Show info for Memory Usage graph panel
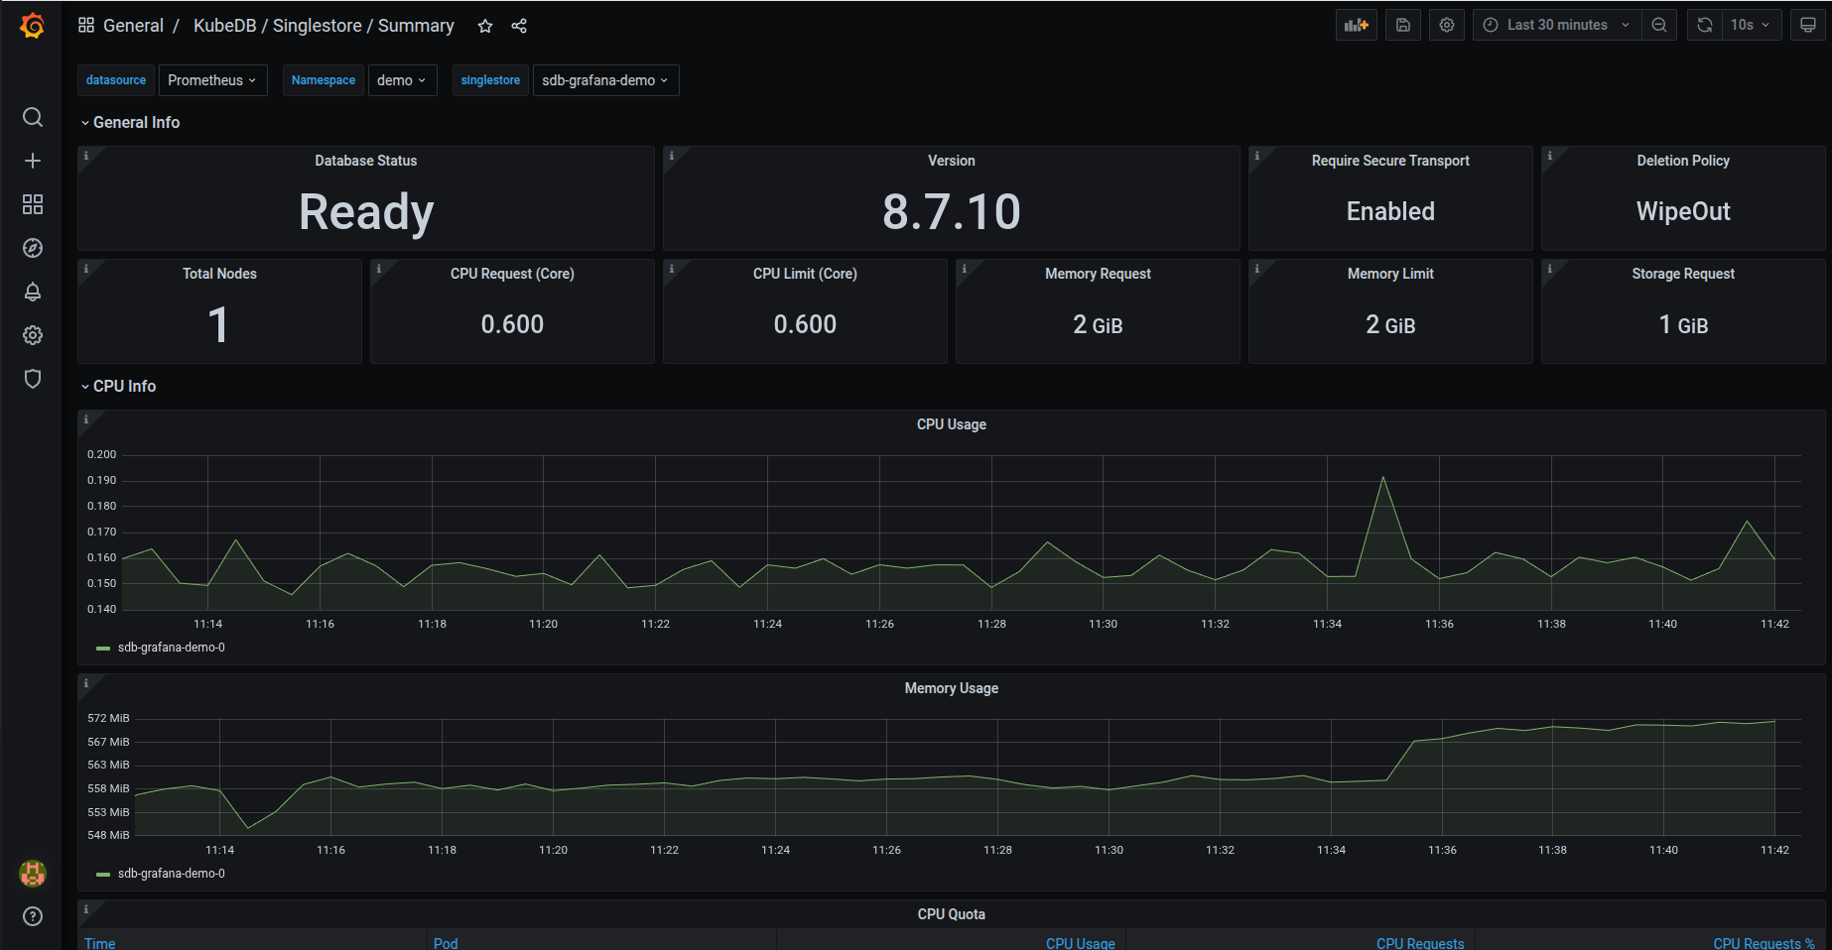The width and height of the screenshot is (1832, 950). point(86,683)
